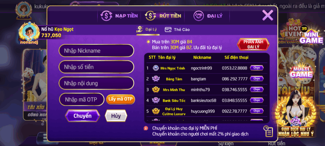Open the transaction history clipboard icon
Viewport: 325px width, 146px height.
click(x=268, y=131)
